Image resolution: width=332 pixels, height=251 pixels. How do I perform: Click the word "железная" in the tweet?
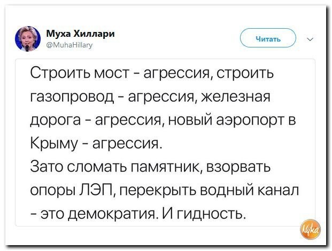[236, 98]
